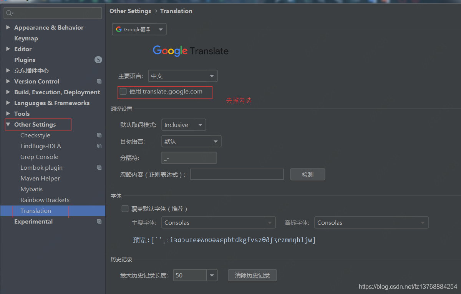Expand the Languages & Frameworks arrow

pos(8,103)
